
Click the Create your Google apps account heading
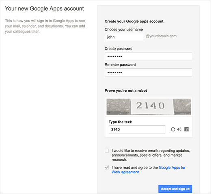click(134, 21)
